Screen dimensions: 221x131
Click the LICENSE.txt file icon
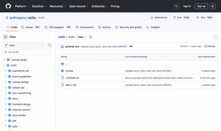point(63,78)
